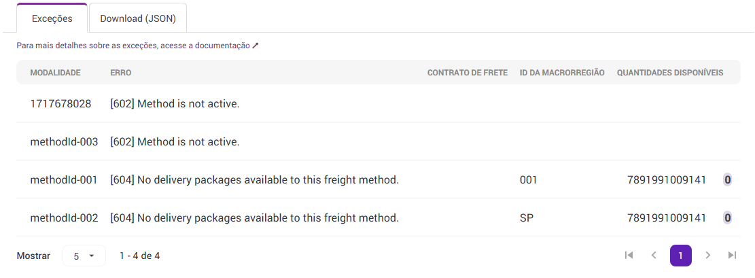Click quantity badge for methodId-002 row
The width and height of the screenshot is (755, 278).
(727, 218)
